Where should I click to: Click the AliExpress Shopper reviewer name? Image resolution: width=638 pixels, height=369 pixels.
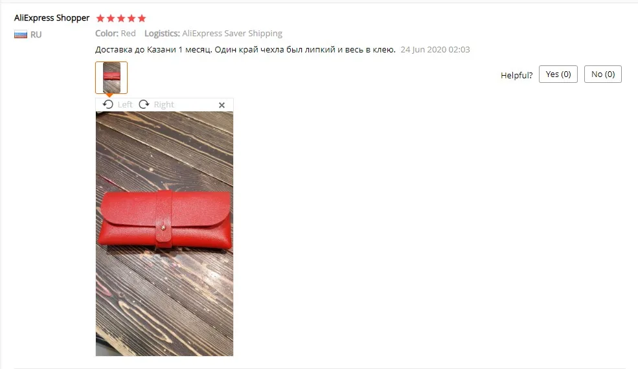(52, 18)
